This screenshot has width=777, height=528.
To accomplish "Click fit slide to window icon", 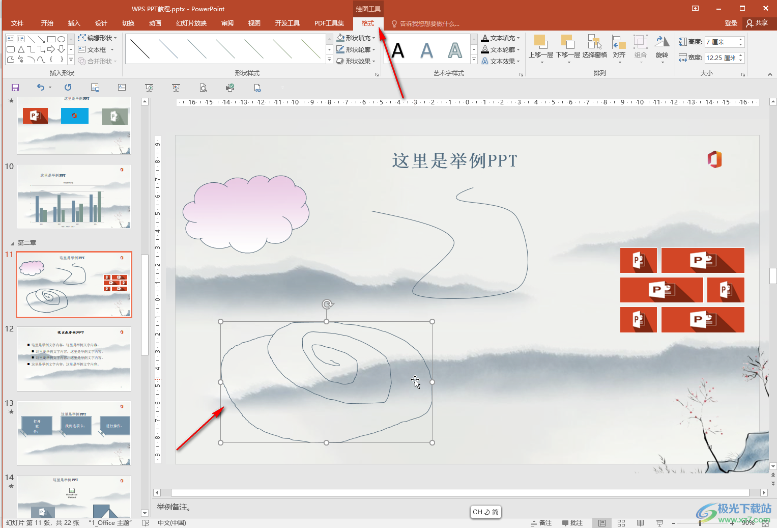I will click(x=765, y=523).
